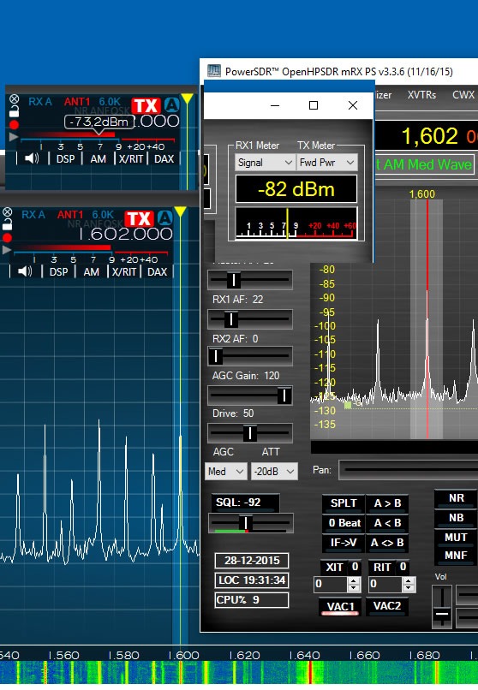Open the CWX menu in PowerSDR
Screen dimensions: 478x690
[463, 95]
